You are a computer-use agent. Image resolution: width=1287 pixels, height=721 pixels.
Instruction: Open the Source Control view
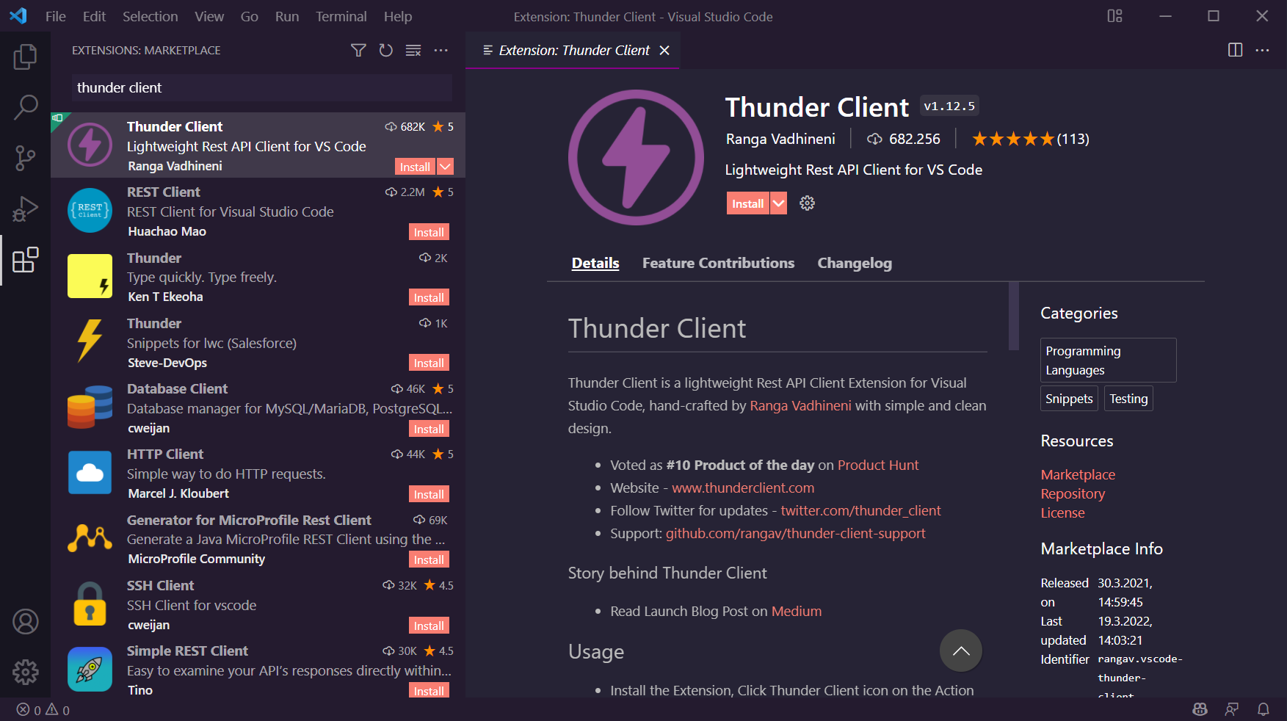[x=25, y=158]
